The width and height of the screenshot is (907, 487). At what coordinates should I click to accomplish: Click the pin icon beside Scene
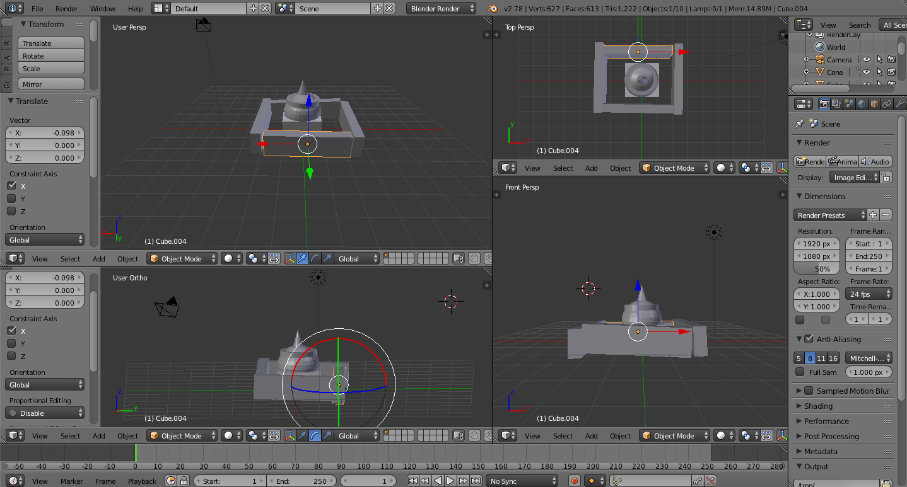pyautogui.click(x=800, y=124)
